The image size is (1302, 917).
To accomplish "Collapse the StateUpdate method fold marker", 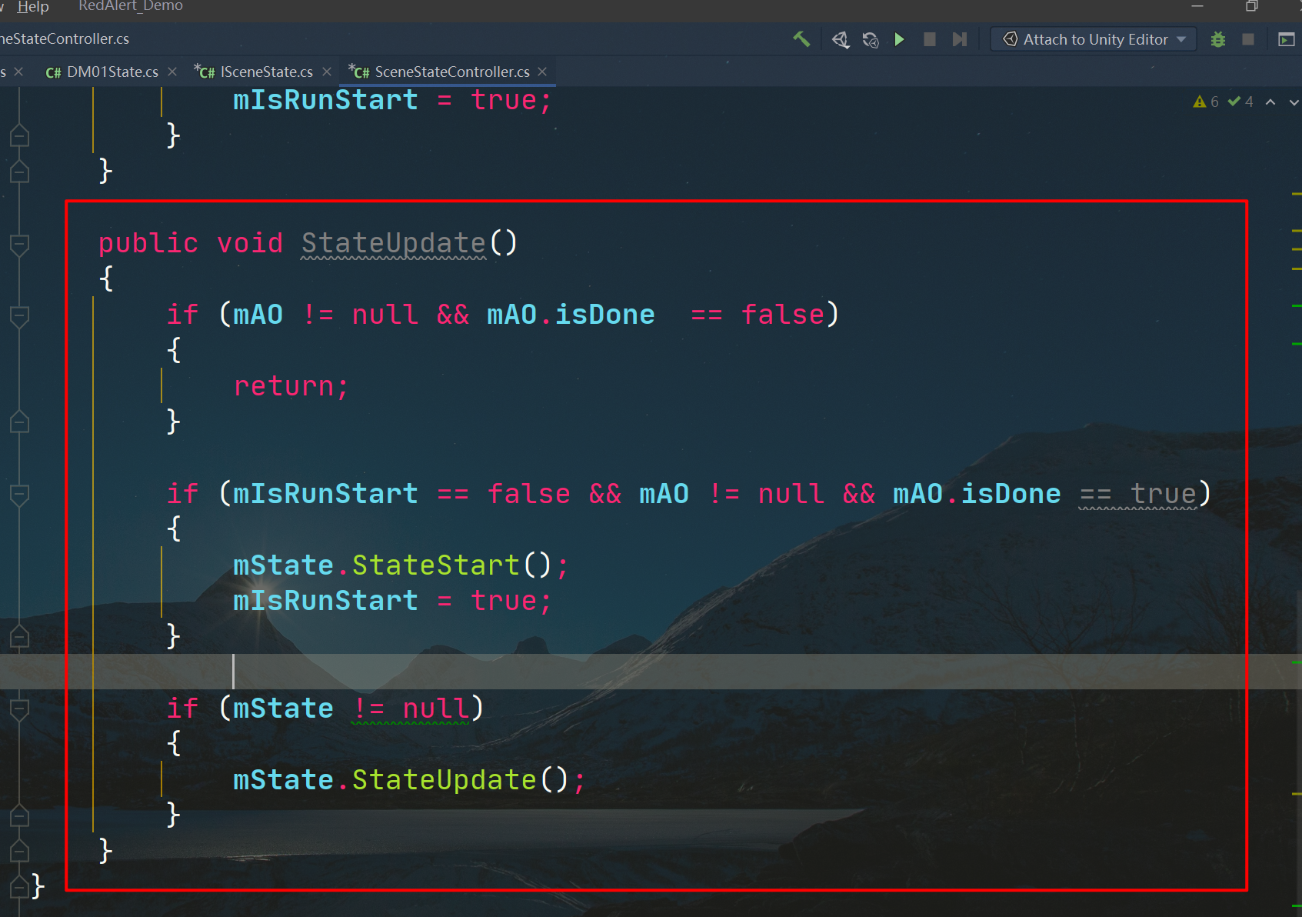I will (19, 244).
